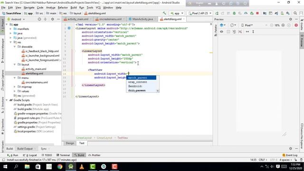Hide the Project pane with minus icon
The height and width of the screenshot is (171, 304).
(x=58, y=19)
